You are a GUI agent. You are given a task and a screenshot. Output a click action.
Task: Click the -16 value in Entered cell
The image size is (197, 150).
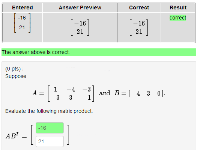(22, 18)
